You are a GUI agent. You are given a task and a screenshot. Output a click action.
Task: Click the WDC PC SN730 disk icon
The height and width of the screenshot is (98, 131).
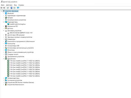tap(8, 33)
